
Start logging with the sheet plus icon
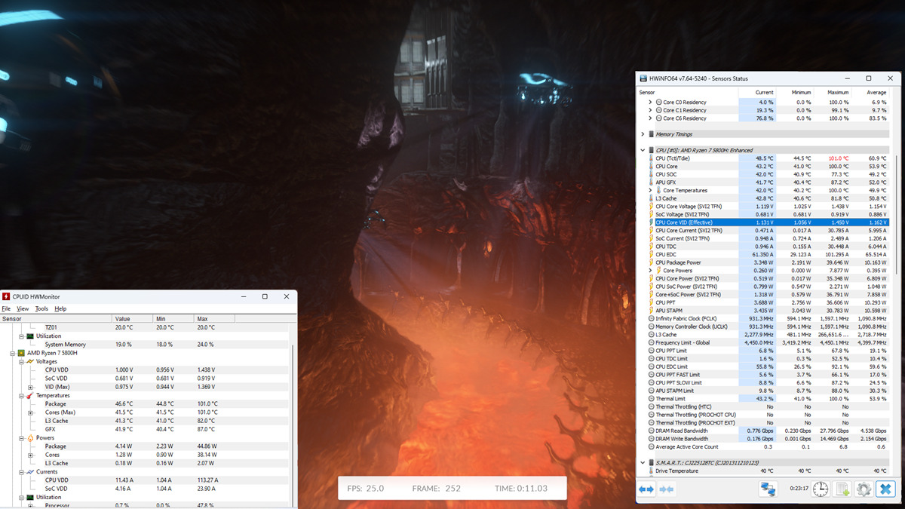pos(842,489)
